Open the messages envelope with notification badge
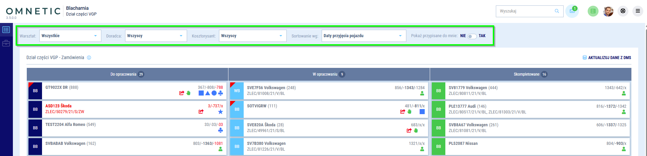The image size is (647, 156). tap(572, 11)
